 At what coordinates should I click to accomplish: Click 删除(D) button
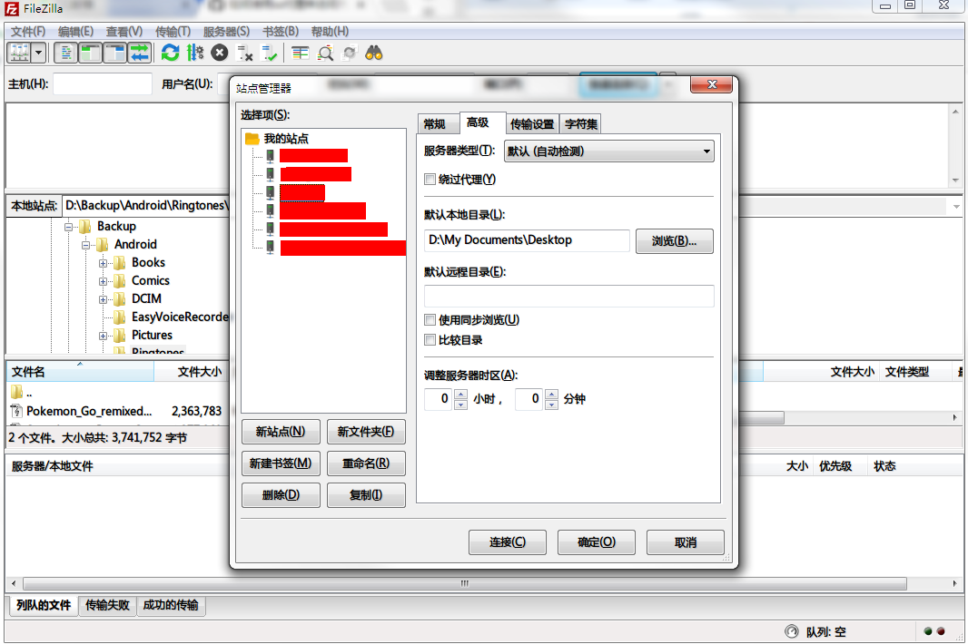pyautogui.click(x=281, y=495)
